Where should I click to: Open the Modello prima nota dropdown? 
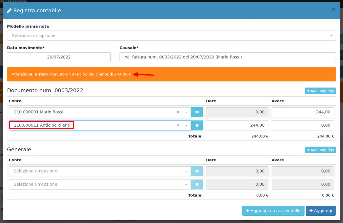click(171, 36)
